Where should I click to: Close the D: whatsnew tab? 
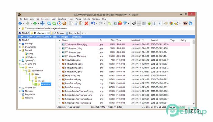(48, 33)
